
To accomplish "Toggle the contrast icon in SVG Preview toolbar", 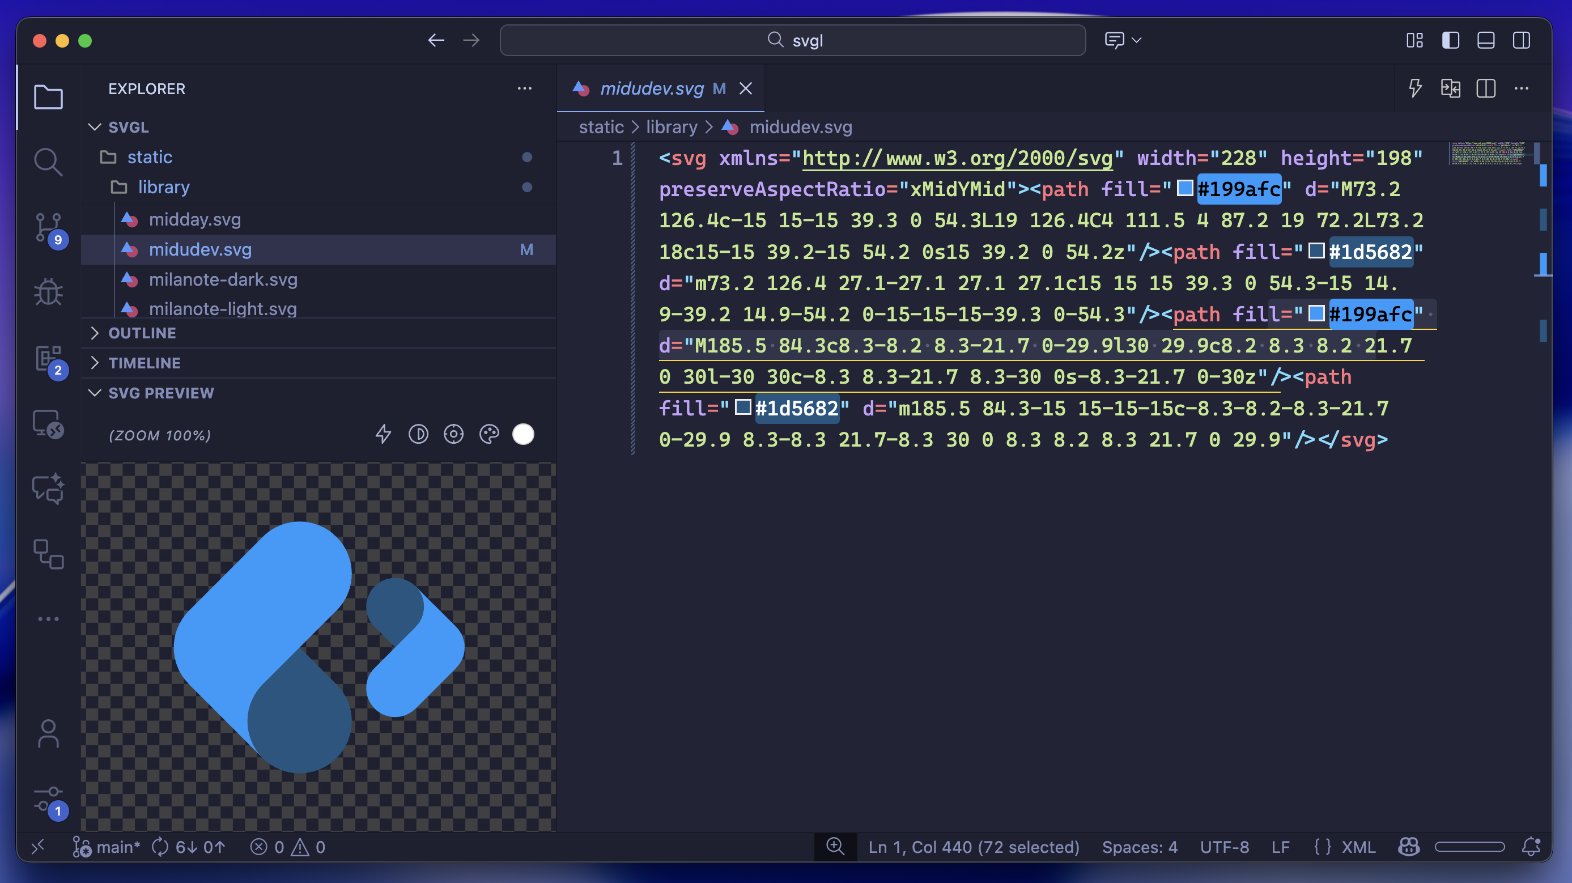I will tap(419, 434).
